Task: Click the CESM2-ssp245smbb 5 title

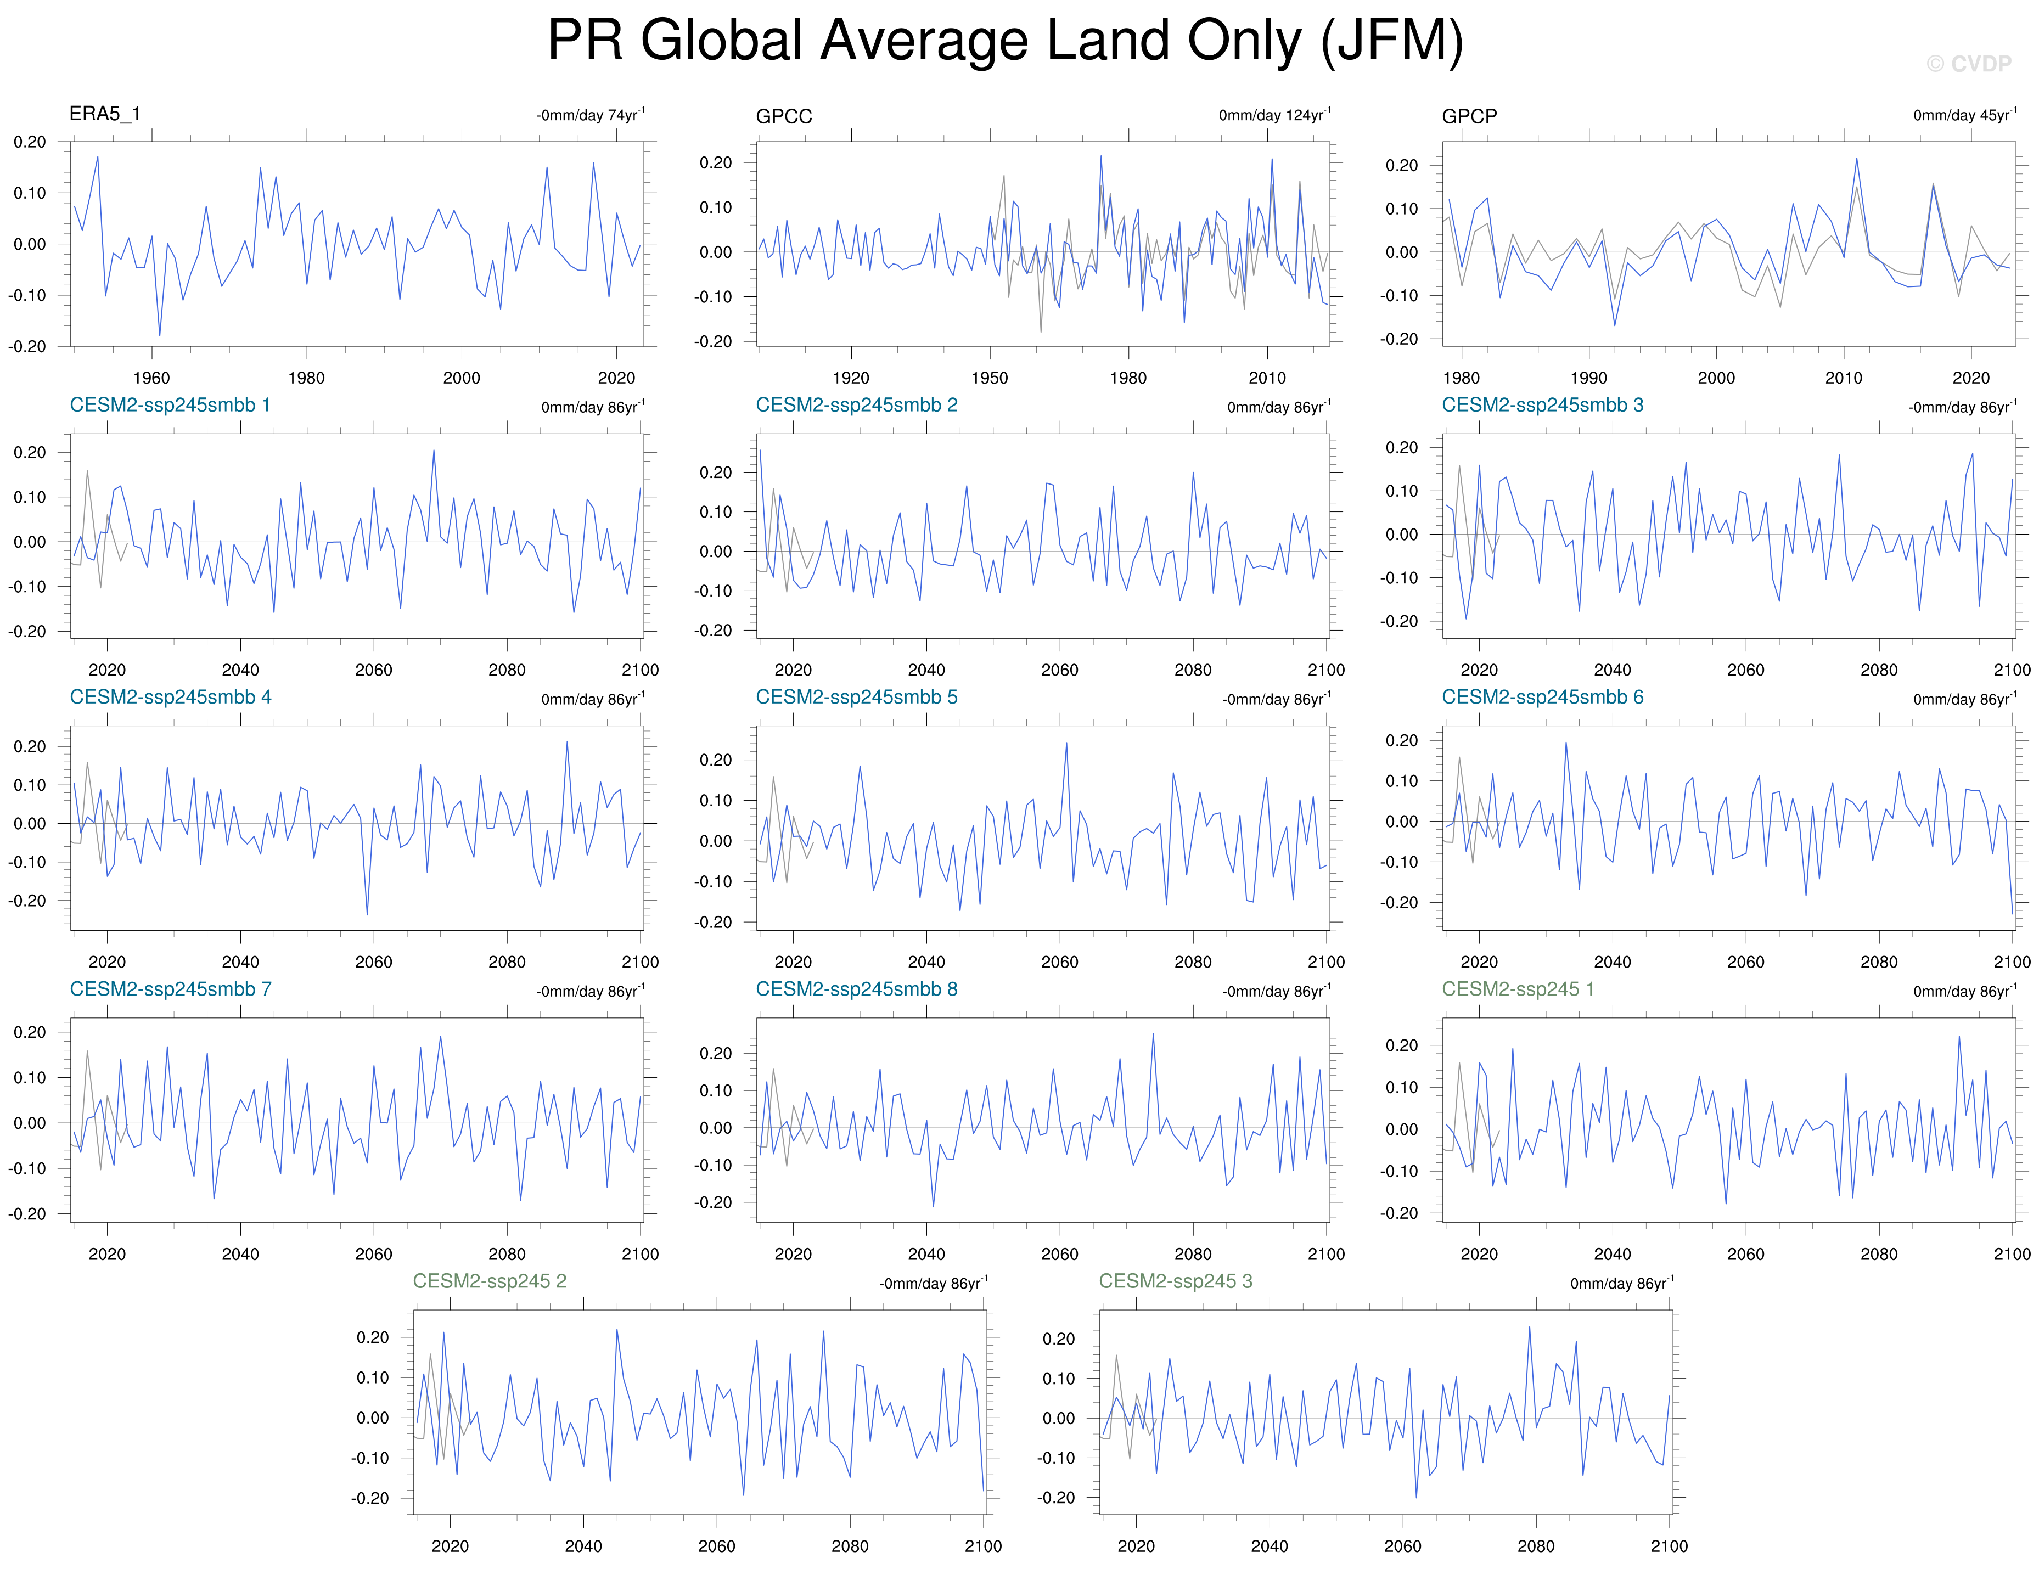Action: click(x=856, y=697)
